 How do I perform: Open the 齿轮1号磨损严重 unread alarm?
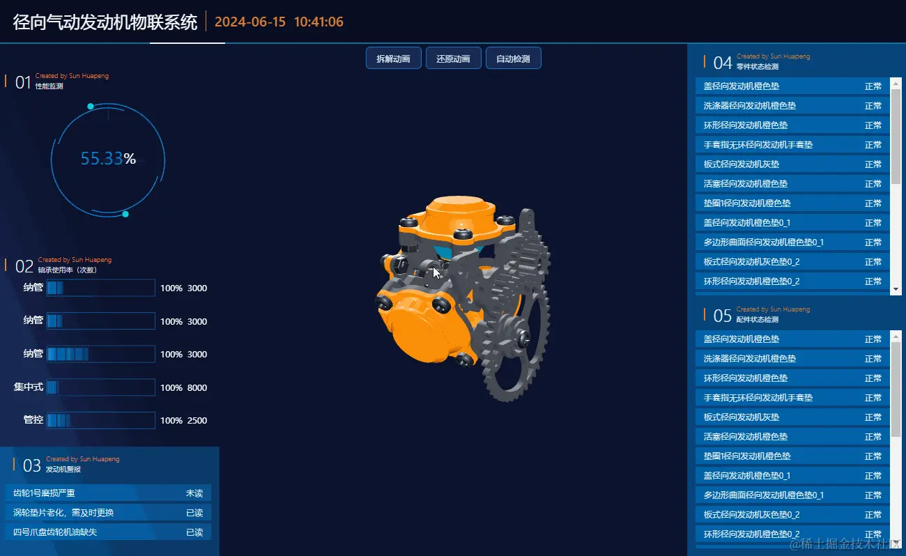click(x=108, y=493)
